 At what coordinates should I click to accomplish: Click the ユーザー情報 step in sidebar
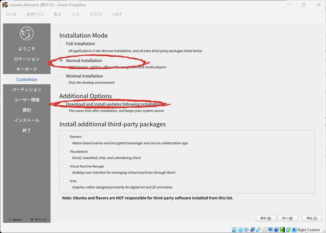click(x=27, y=100)
